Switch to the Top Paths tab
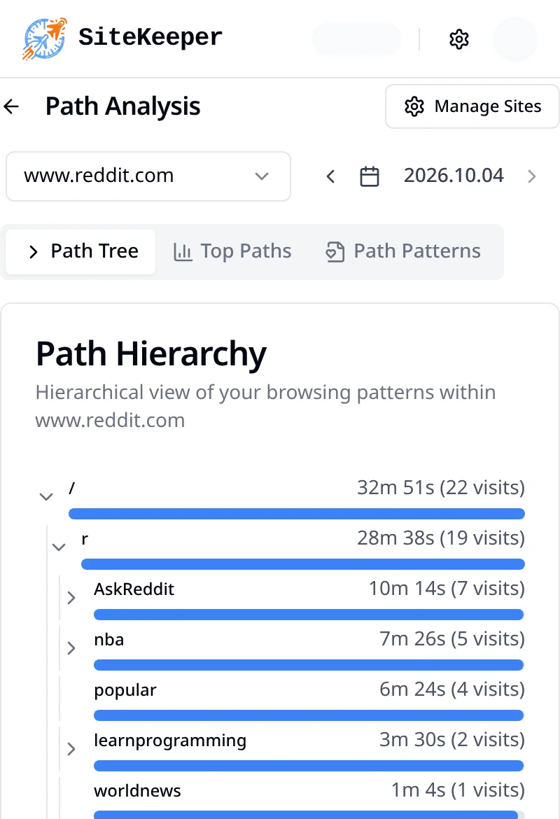Image resolution: width=560 pixels, height=819 pixels. (232, 252)
